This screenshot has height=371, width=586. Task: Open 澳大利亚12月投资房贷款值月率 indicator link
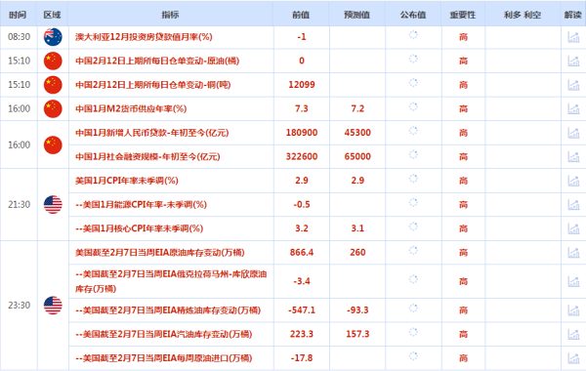click(x=144, y=37)
